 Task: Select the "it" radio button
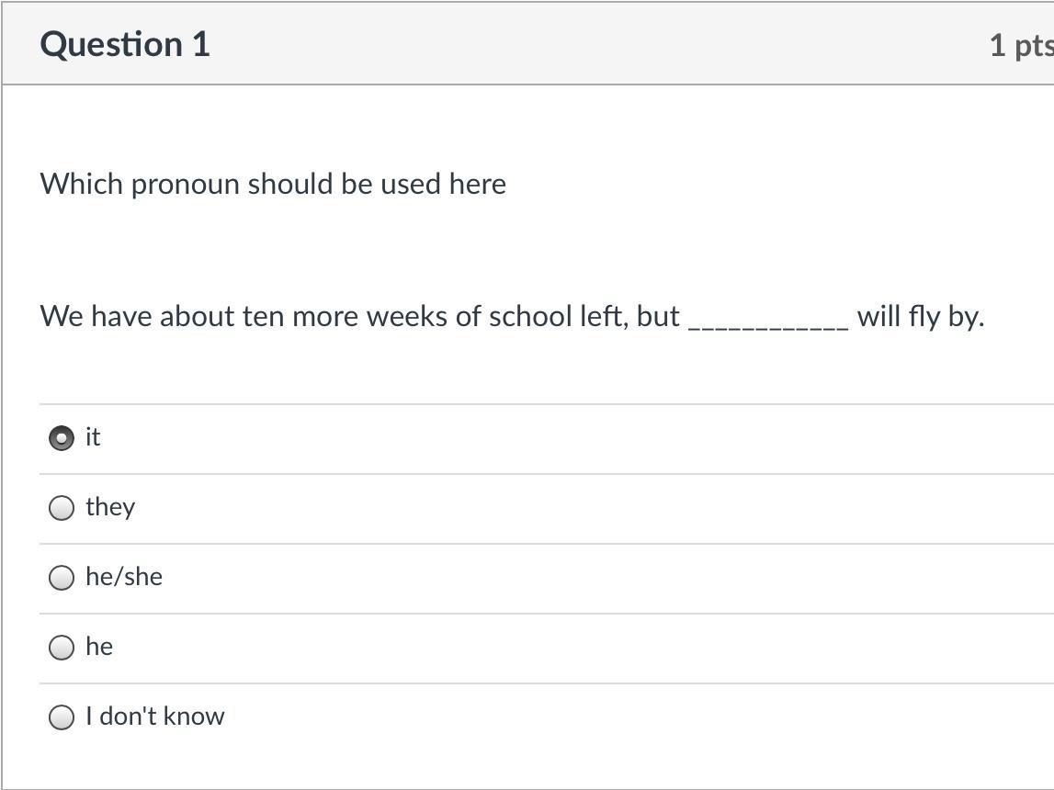tap(62, 439)
